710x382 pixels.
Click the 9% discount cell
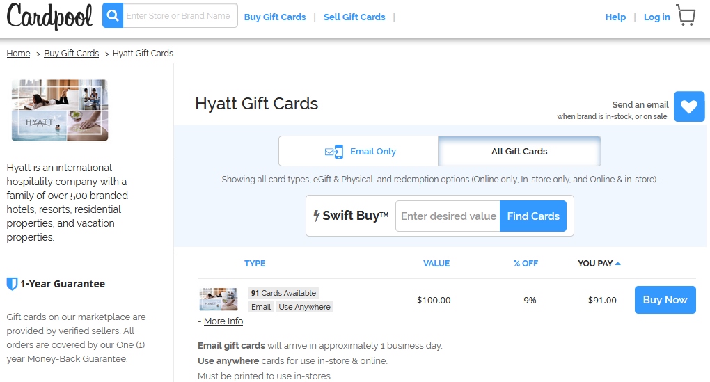tap(530, 300)
